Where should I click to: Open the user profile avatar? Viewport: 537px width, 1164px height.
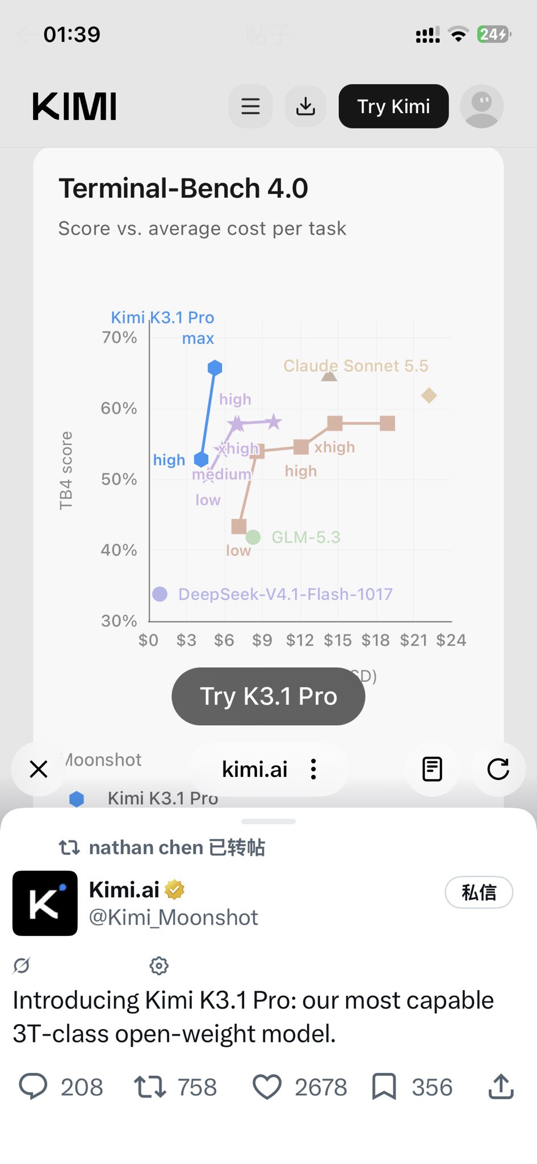pyautogui.click(x=481, y=106)
